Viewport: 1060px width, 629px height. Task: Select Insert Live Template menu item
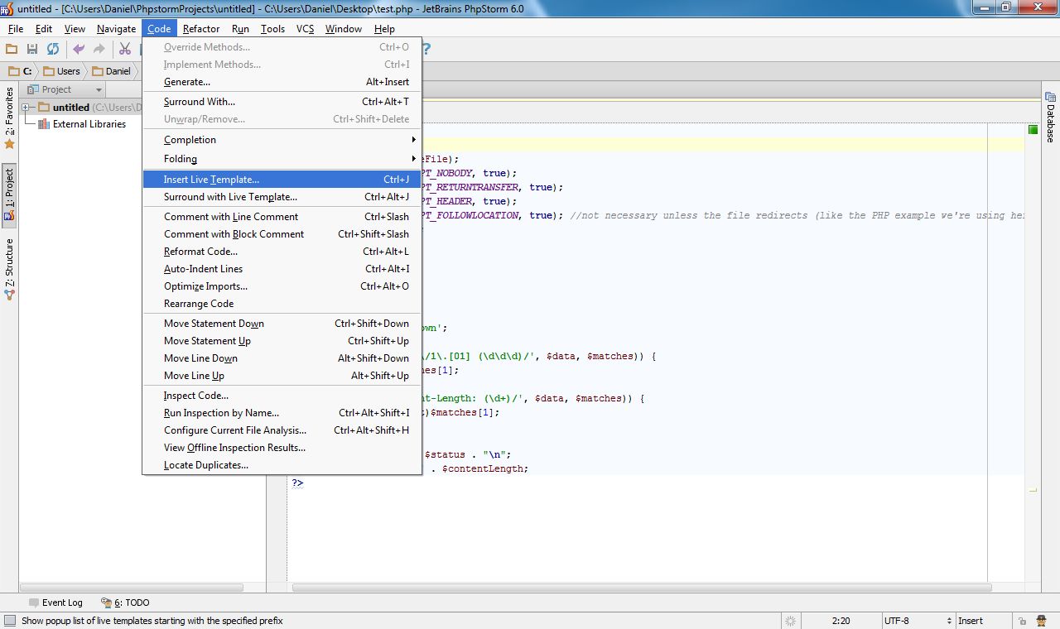pyautogui.click(x=282, y=180)
